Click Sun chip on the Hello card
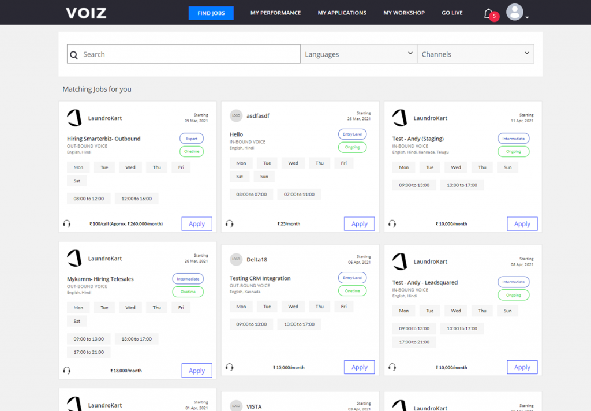The image size is (591, 411). [264, 177]
